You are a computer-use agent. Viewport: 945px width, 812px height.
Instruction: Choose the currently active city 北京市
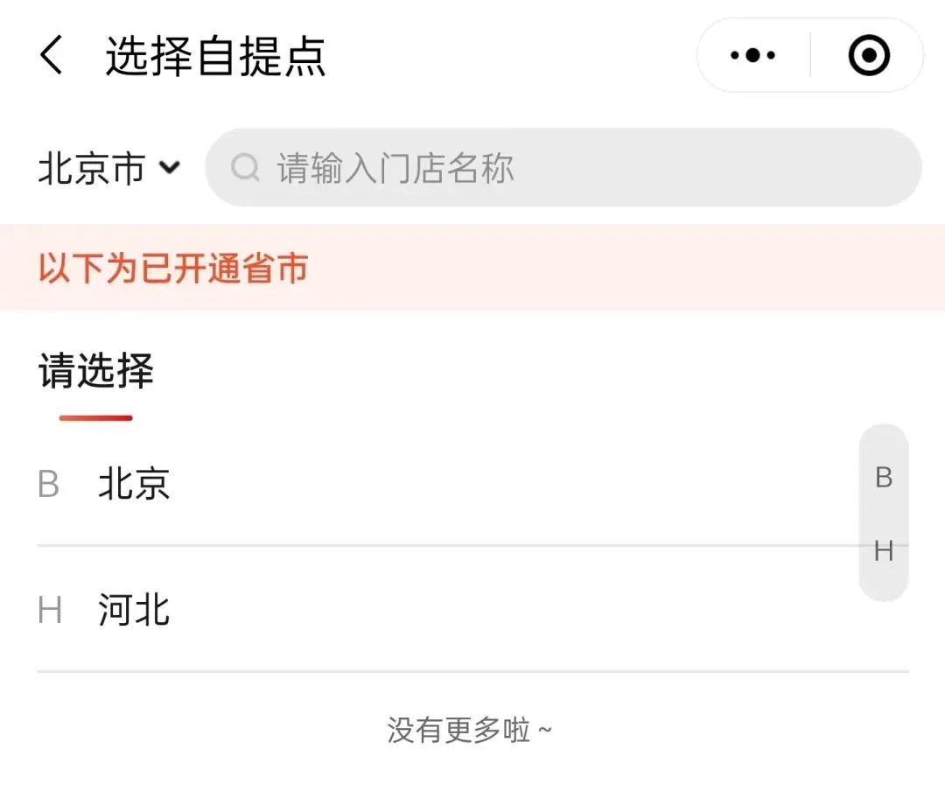tap(92, 168)
